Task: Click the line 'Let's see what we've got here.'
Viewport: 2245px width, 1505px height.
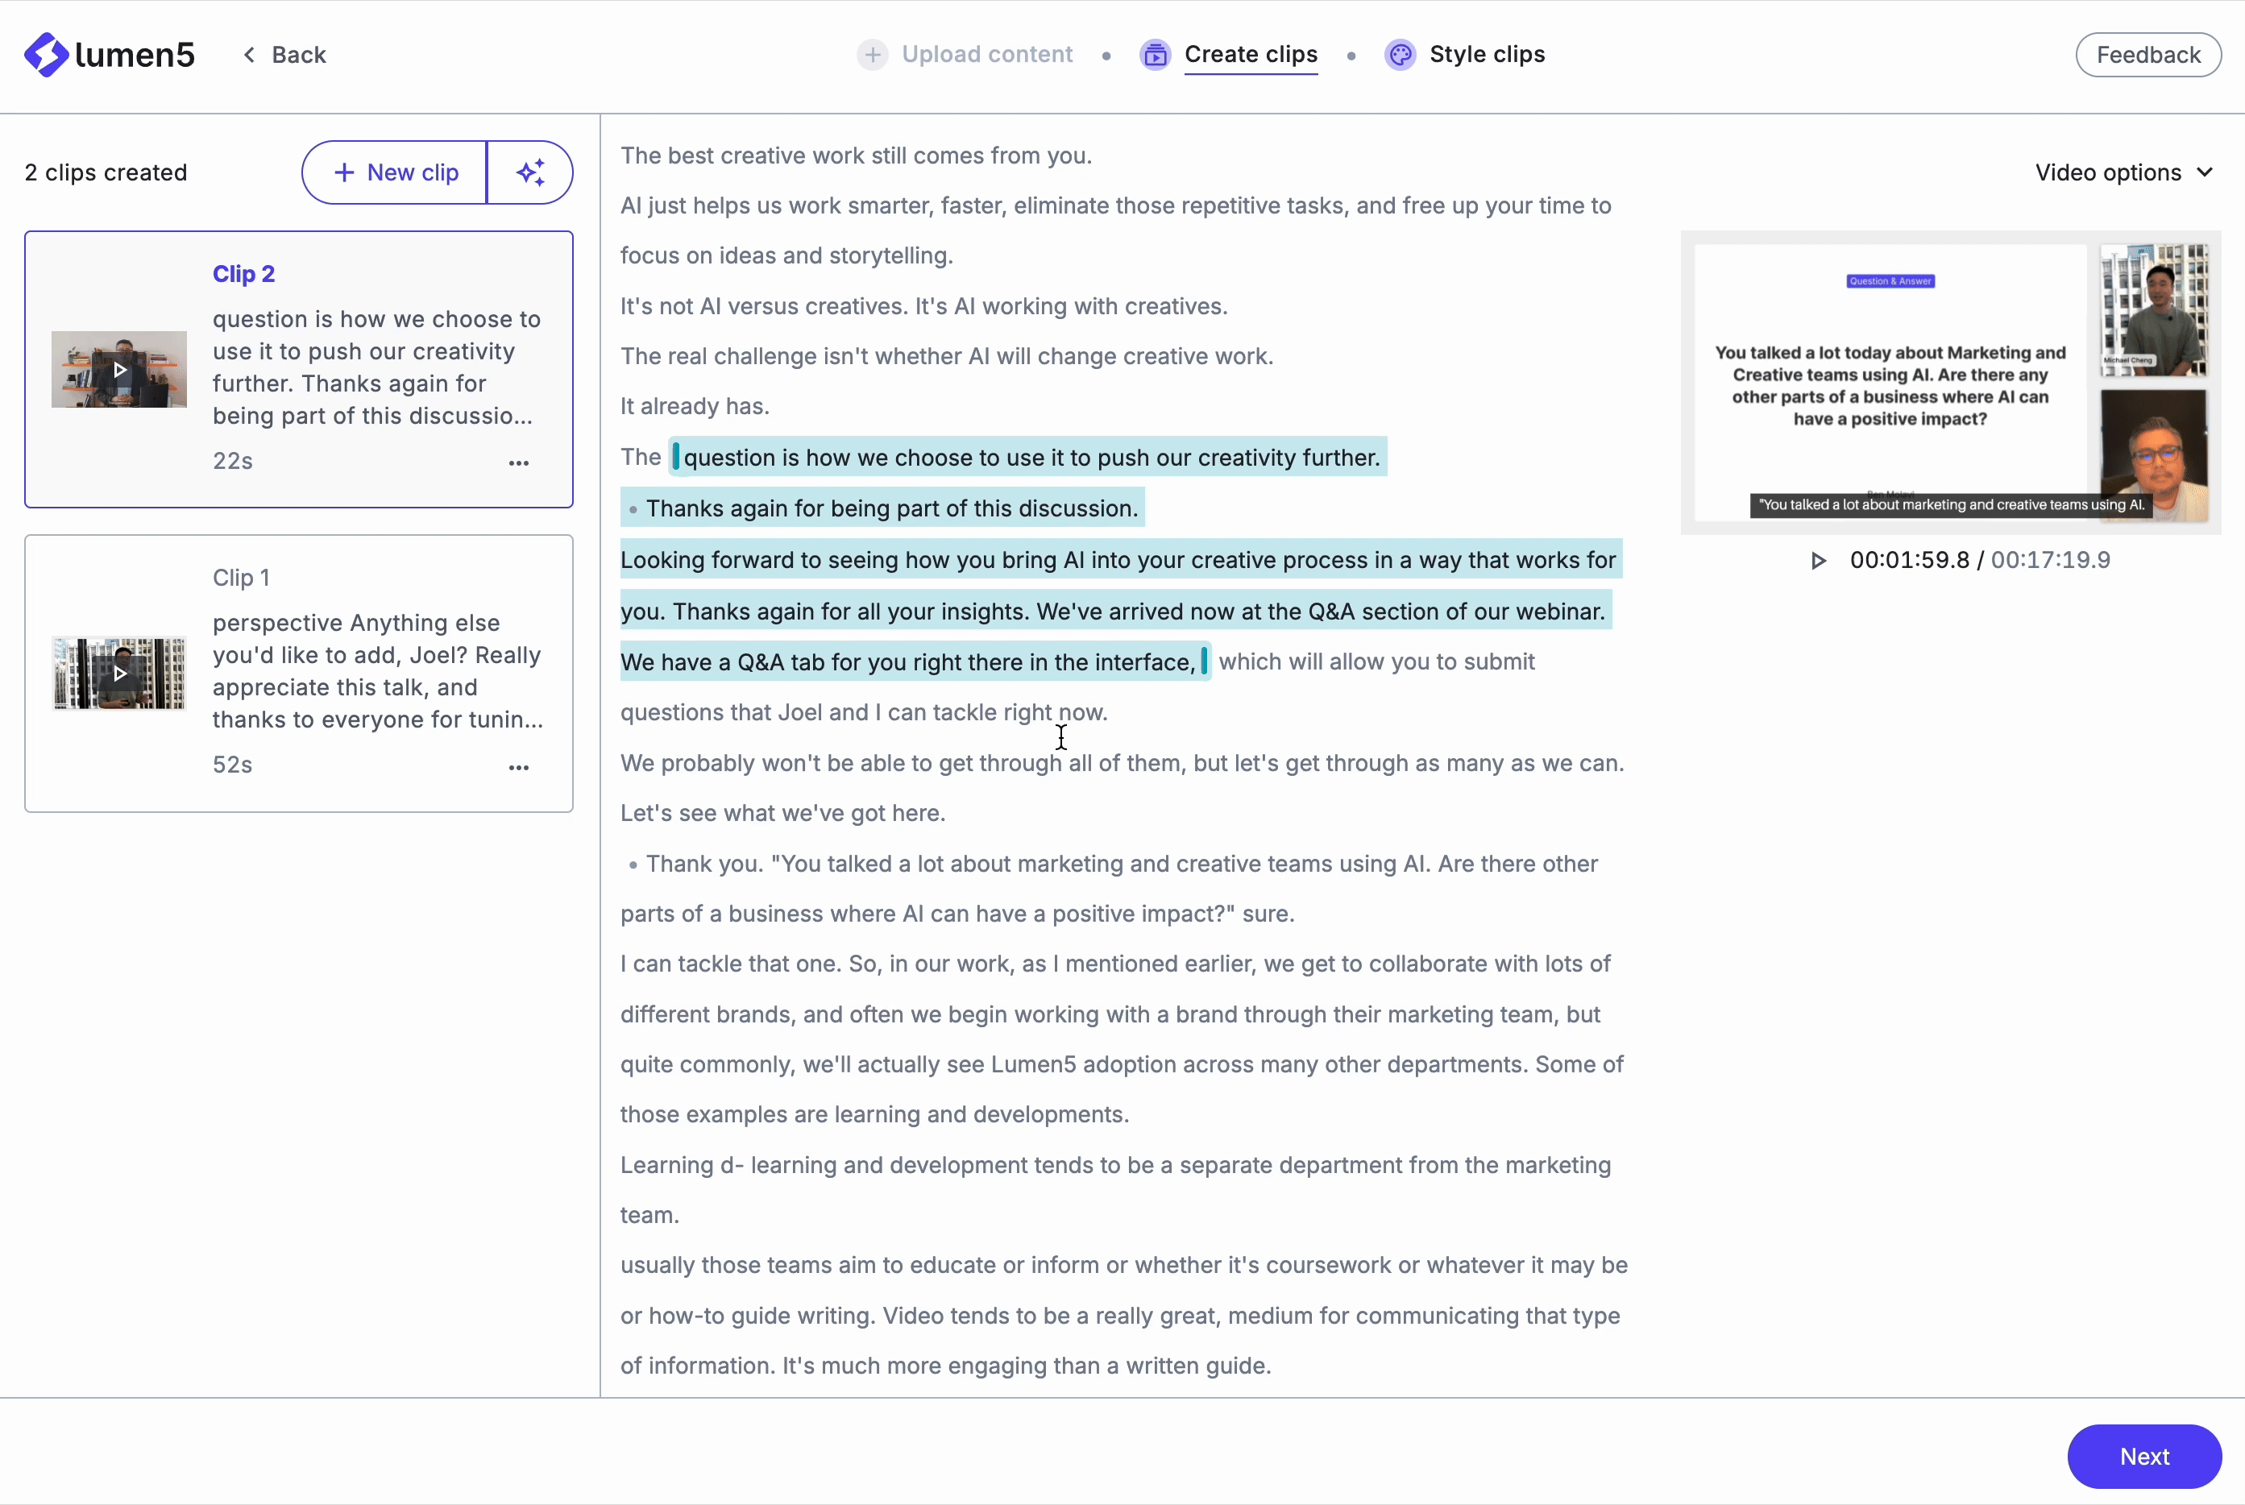Action: click(x=783, y=813)
